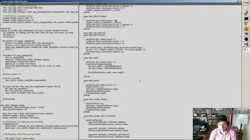Click the right panel win32 file header bar
This screenshot has height=140, width=250.
coord(160,4)
